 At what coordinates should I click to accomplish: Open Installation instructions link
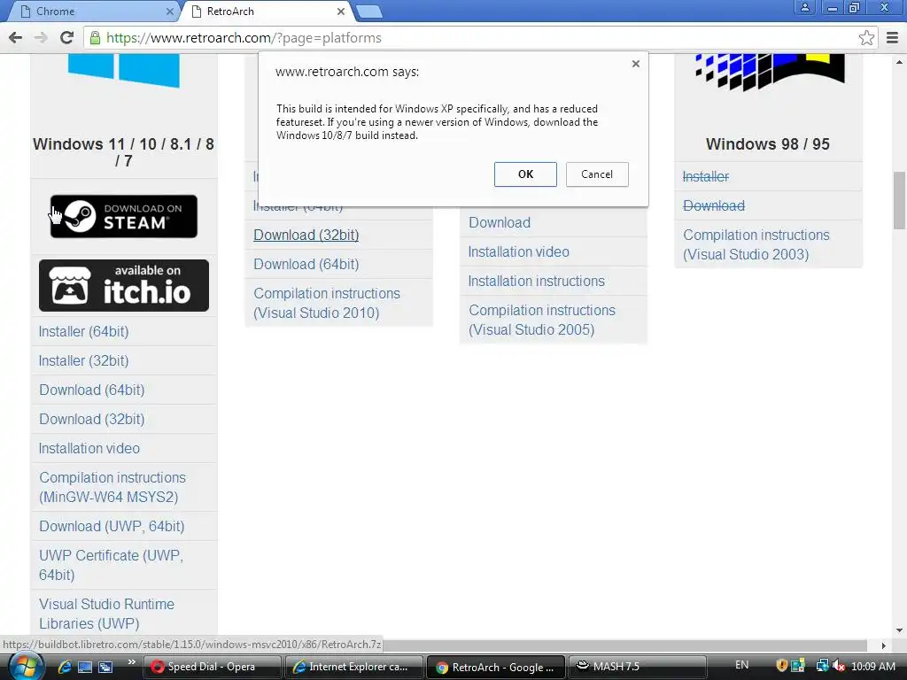[536, 281]
